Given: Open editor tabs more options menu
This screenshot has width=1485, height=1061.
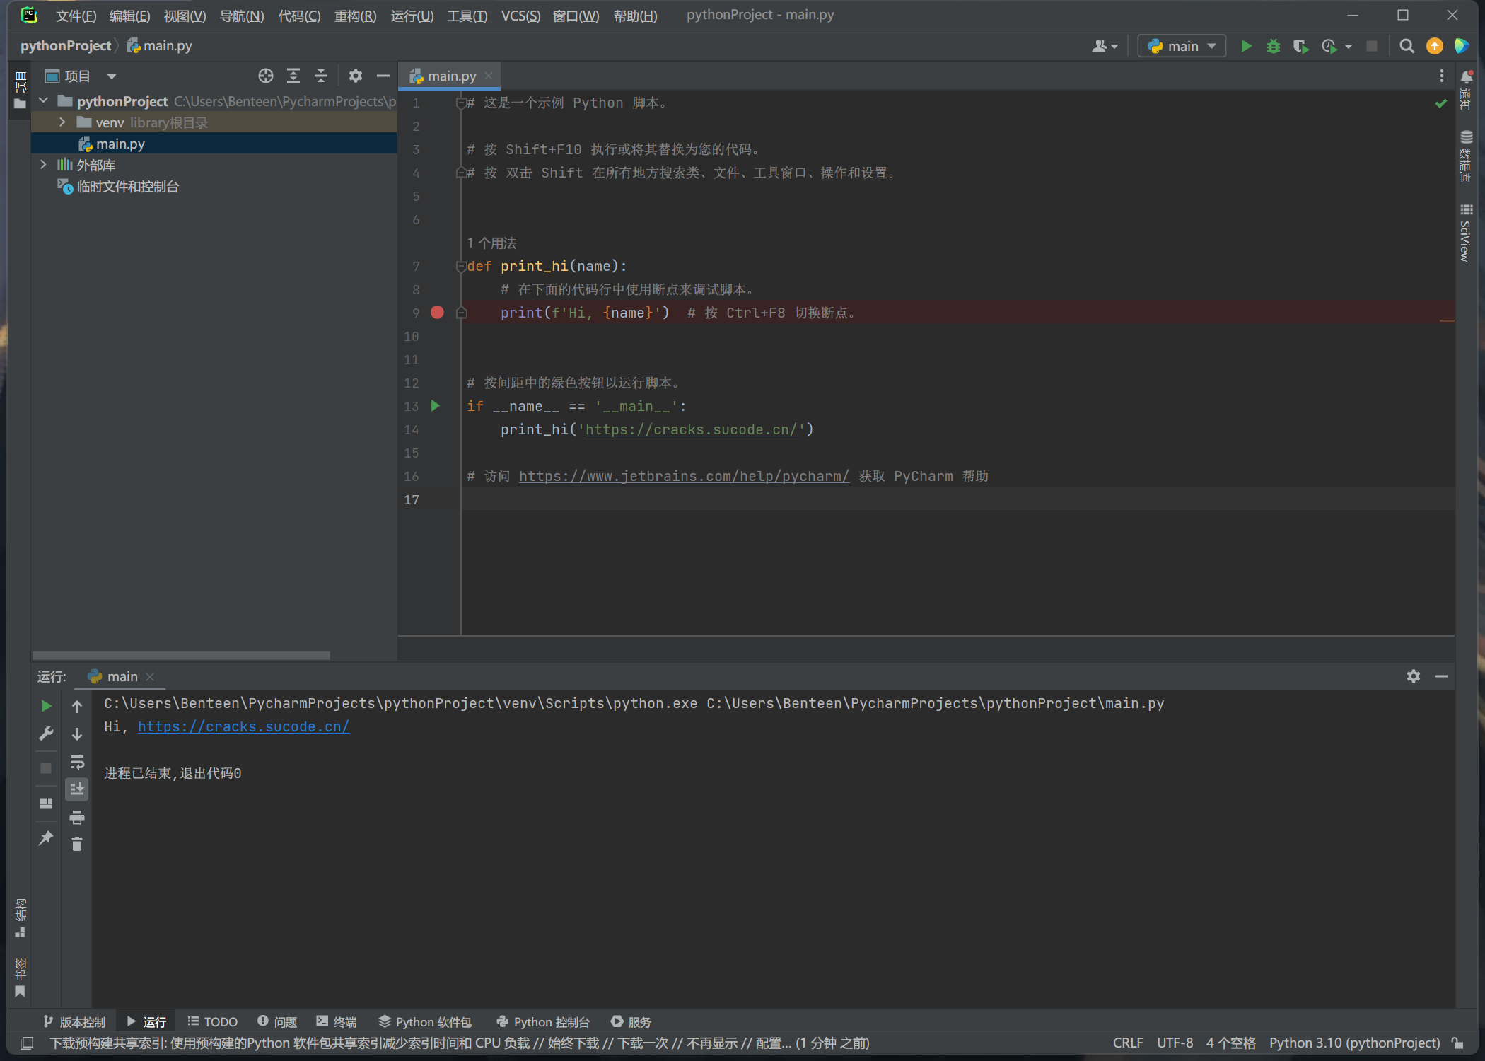Looking at the screenshot, I should (1441, 76).
